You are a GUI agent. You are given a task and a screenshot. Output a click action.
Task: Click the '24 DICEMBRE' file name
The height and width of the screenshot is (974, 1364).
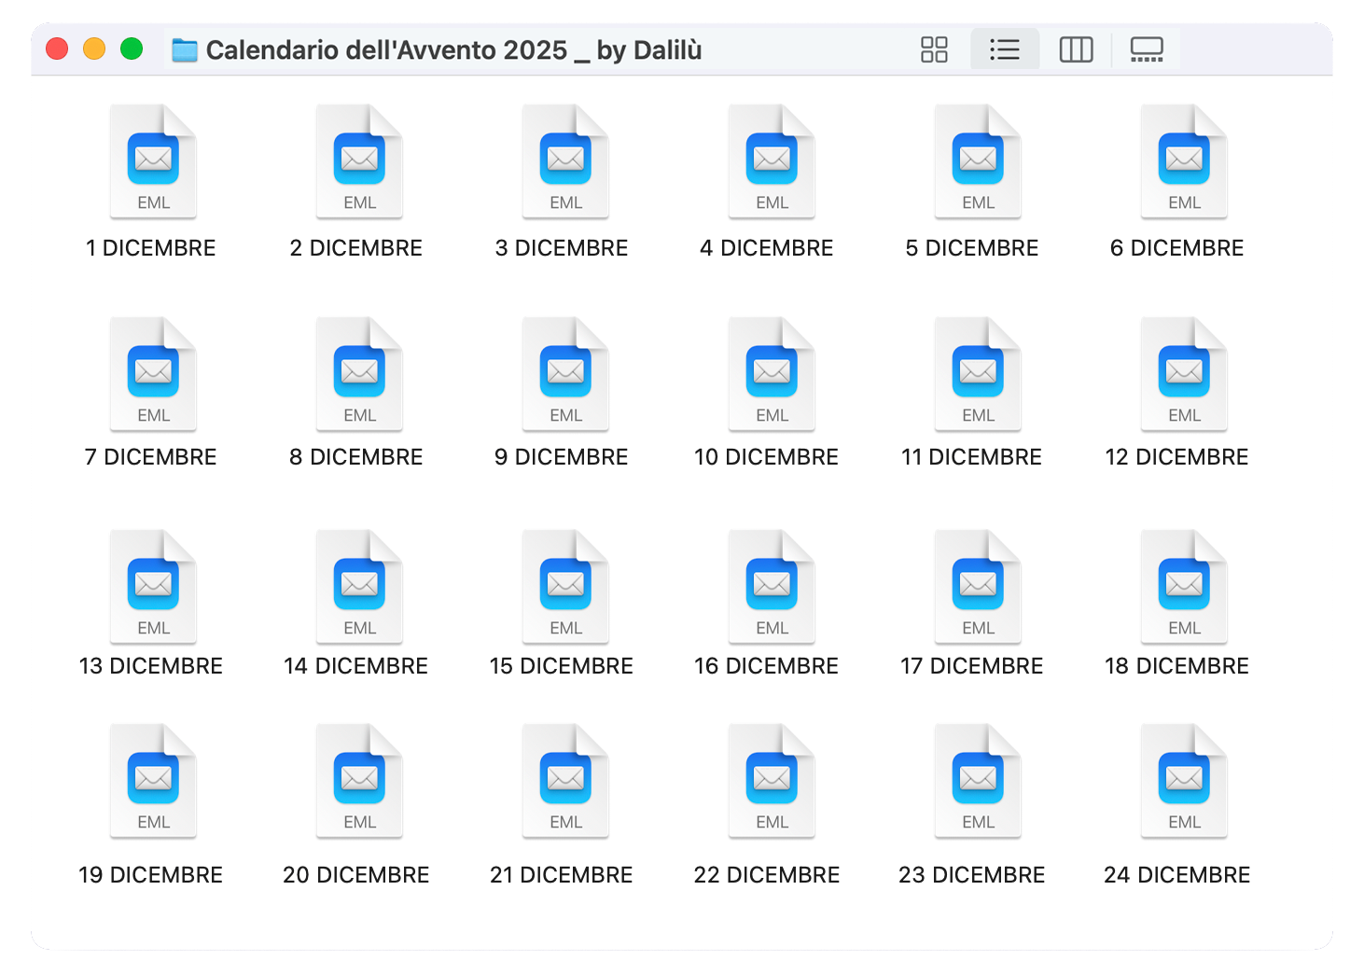pos(1177,875)
